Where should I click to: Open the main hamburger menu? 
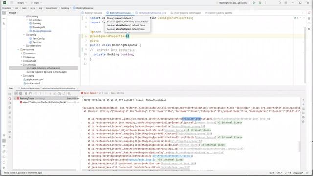(x=12, y=3)
